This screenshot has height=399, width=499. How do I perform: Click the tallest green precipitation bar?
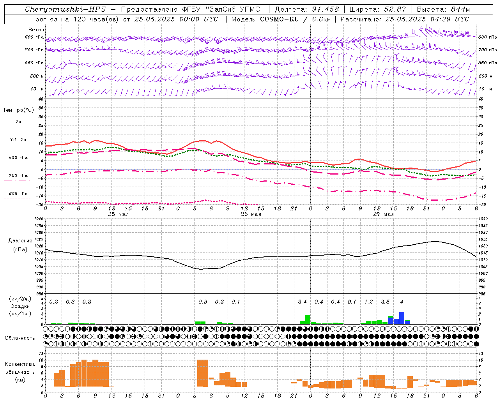click(308, 320)
